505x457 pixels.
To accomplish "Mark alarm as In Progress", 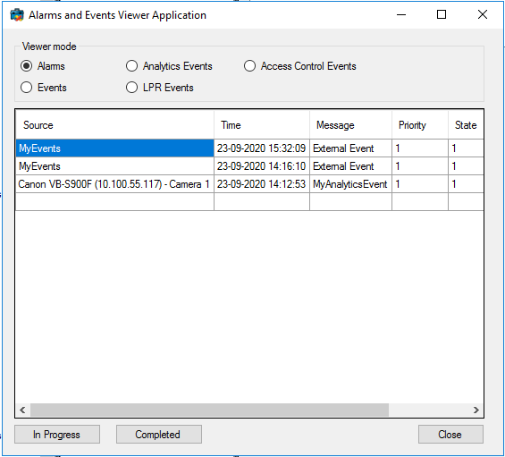I will [57, 434].
